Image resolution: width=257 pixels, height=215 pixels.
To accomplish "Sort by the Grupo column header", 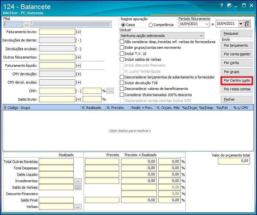I will tap(50, 108).
